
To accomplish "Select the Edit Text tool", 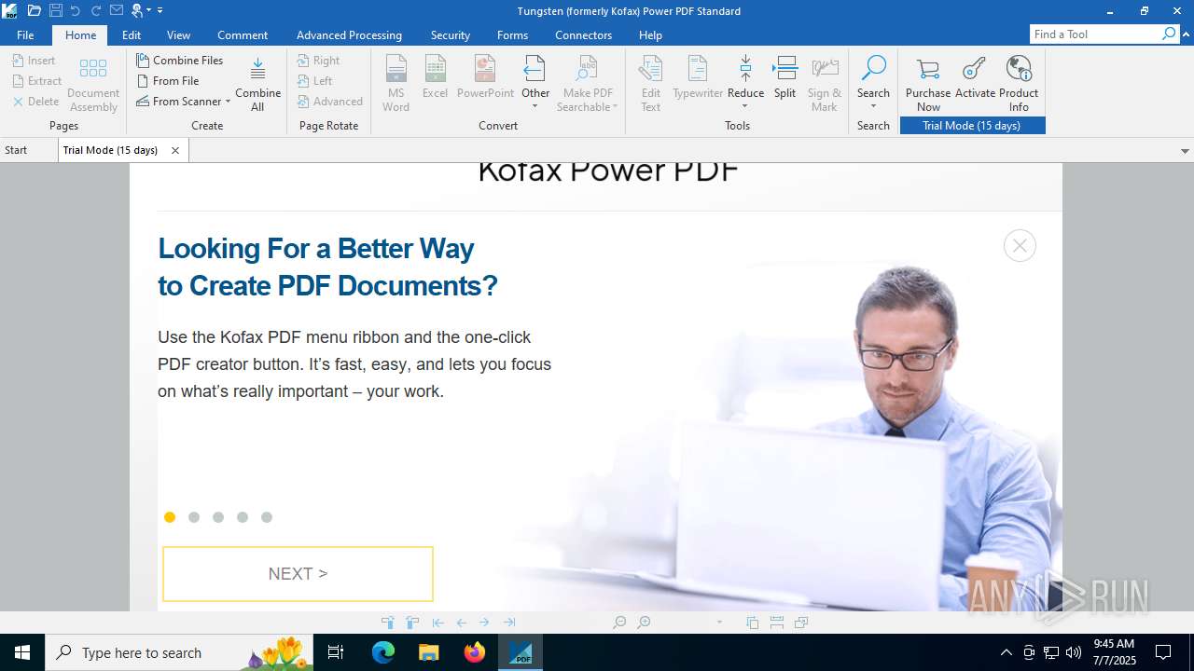I will coord(650,83).
